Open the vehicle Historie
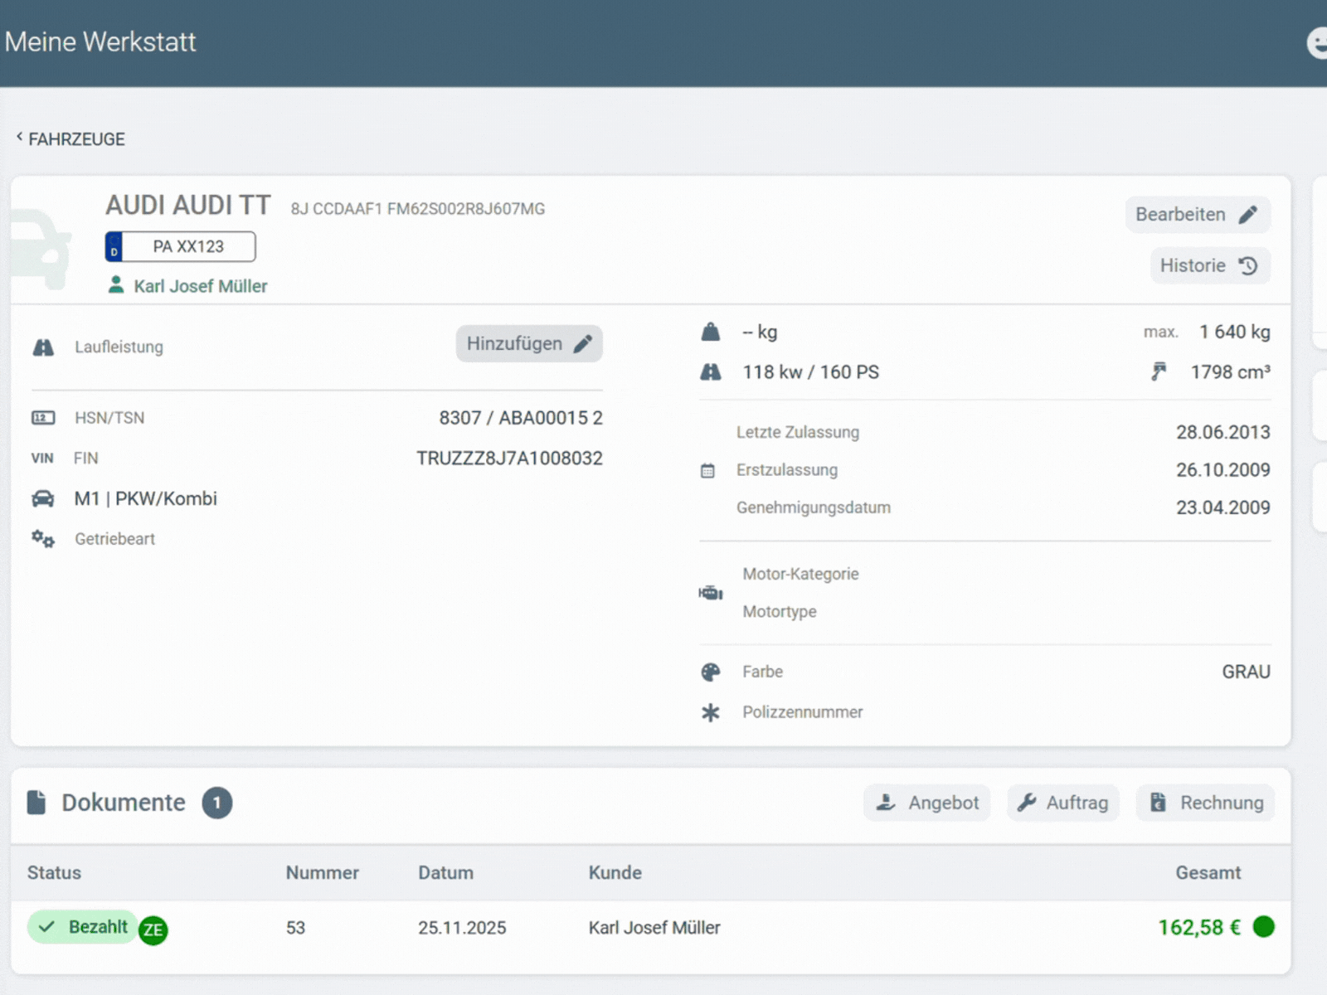Viewport: 1327px width, 995px height. (1209, 265)
